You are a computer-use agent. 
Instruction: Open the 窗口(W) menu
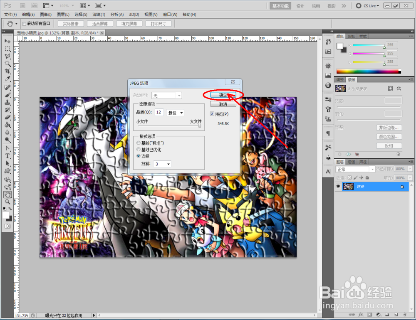click(x=170, y=14)
